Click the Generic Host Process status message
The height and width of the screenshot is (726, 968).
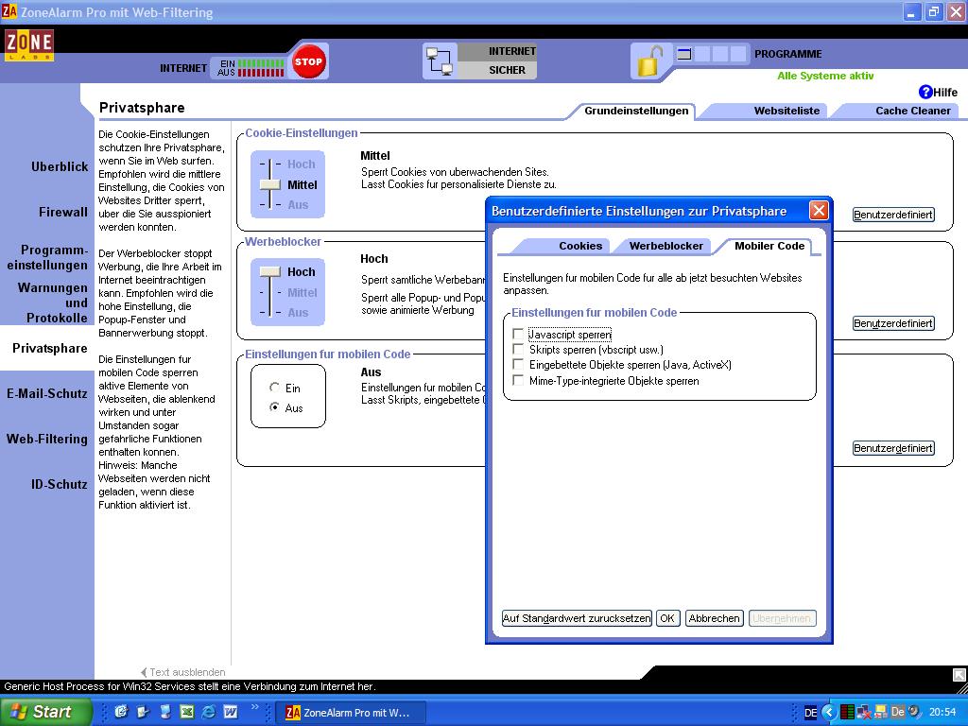pos(189,686)
